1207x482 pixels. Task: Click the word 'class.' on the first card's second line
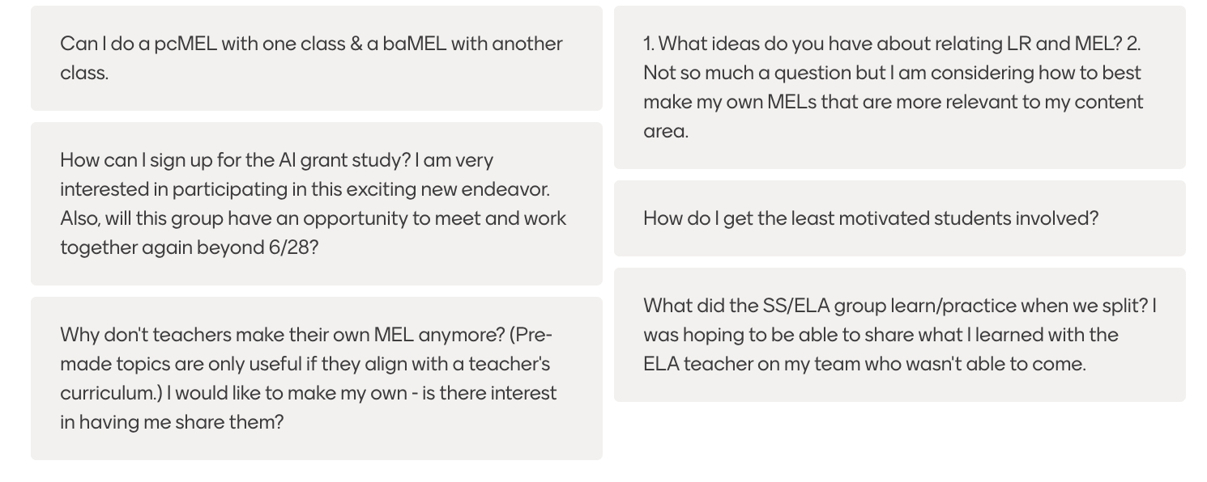pyautogui.click(x=84, y=73)
